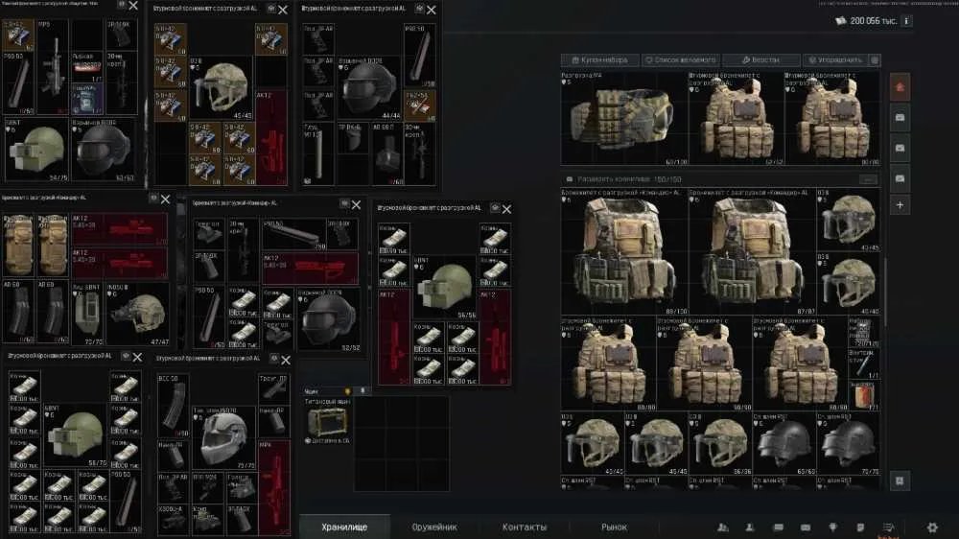
Task: Click the plus icon to add storage
Action: point(900,205)
